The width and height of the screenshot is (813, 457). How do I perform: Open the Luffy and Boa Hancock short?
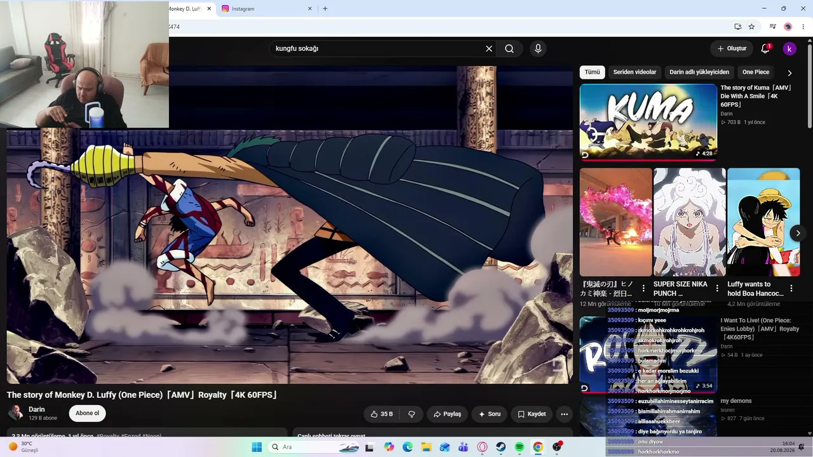[x=763, y=222]
